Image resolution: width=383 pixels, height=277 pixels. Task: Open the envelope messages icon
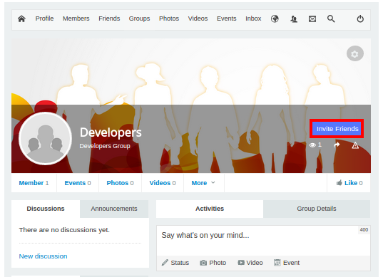click(312, 19)
